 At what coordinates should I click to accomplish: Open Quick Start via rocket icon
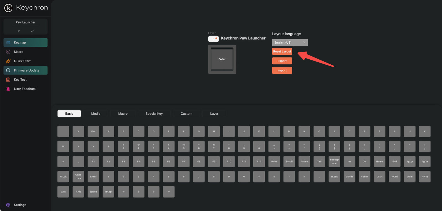8,61
